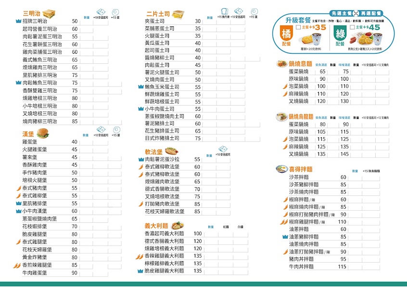Click the toast image beside 二片土司 heading

(178, 13)
